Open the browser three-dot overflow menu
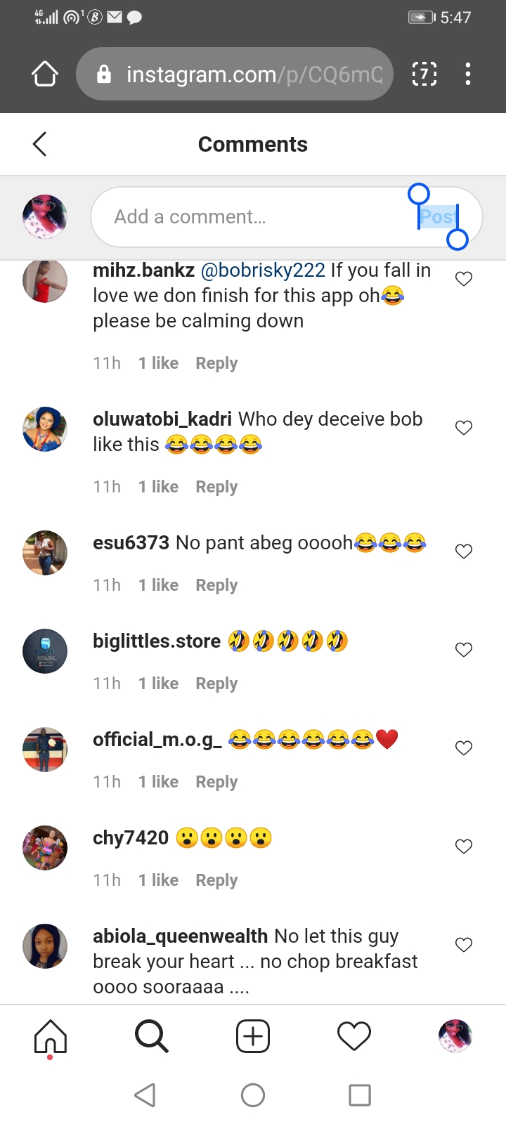The height and width of the screenshot is (1124, 506). [x=468, y=74]
